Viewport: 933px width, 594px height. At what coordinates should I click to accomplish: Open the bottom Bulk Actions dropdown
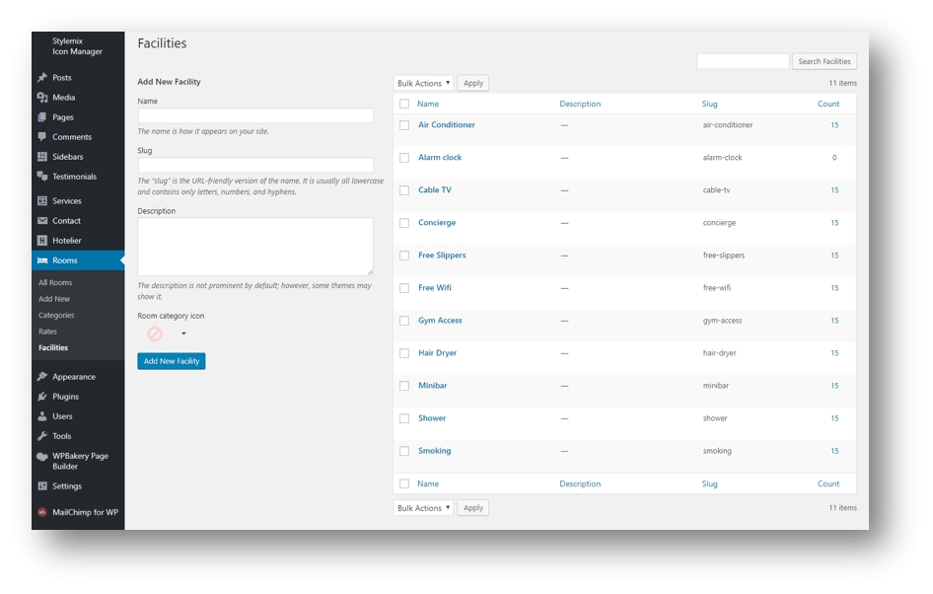click(x=423, y=508)
